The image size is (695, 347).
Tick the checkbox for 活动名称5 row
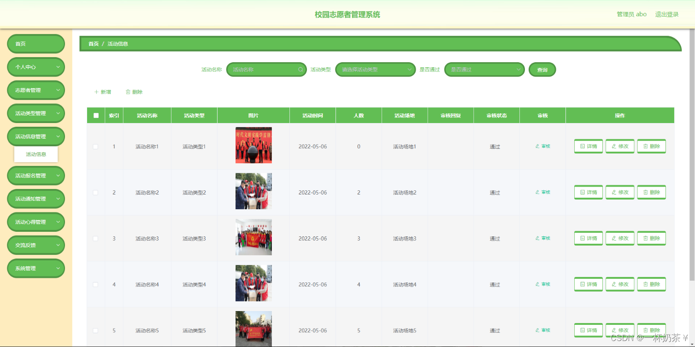pyautogui.click(x=96, y=331)
